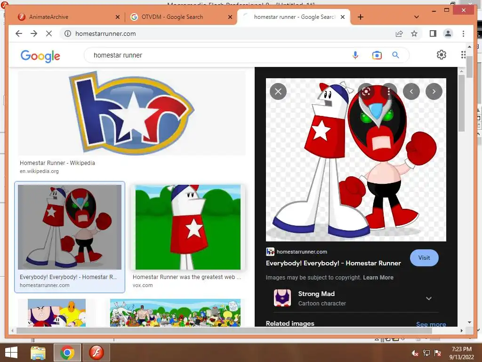Click Learn More copyright link
Viewport: 482px width, 362px height.
(x=378, y=277)
